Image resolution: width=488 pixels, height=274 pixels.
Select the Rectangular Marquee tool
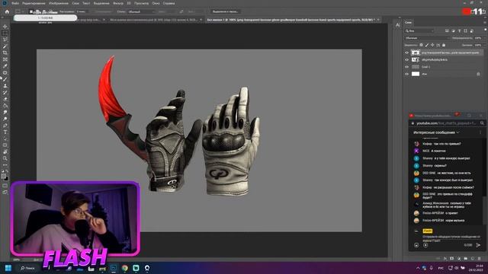[5, 33]
